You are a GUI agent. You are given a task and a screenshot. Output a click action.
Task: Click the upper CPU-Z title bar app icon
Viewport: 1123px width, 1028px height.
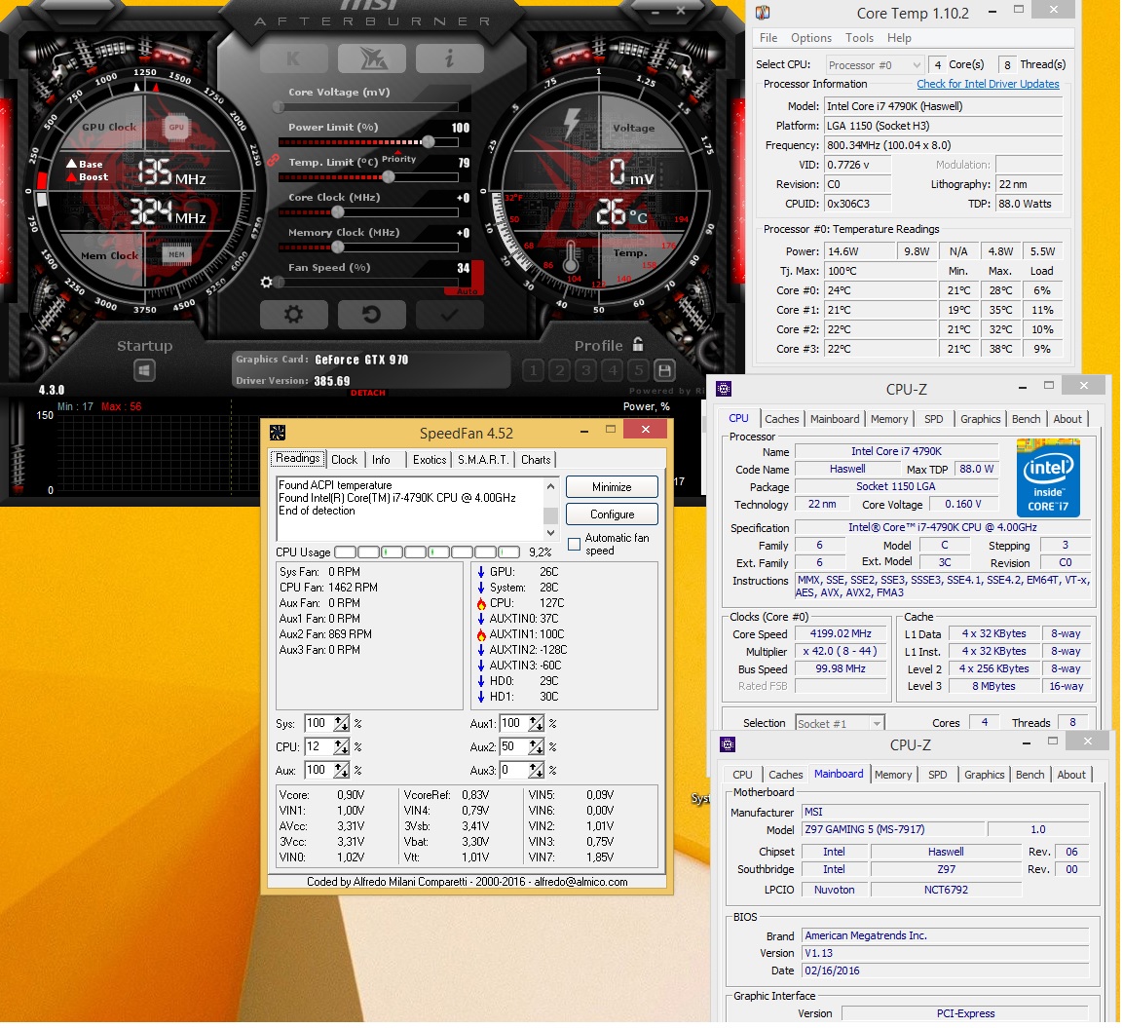tap(724, 388)
